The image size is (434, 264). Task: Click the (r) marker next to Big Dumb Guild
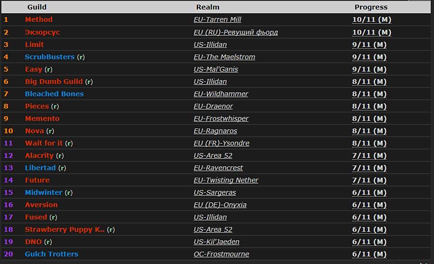pyautogui.click(x=89, y=82)
